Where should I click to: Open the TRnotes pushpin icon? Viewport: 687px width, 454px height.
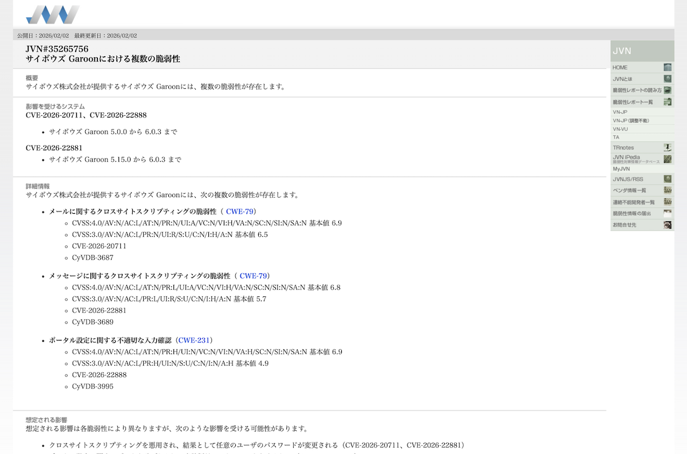coord(668,147)
